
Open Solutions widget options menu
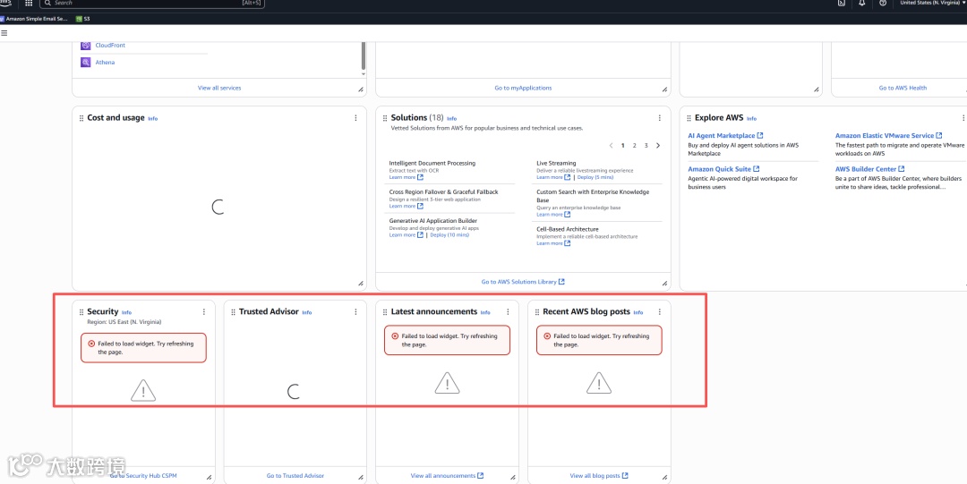pos(659,118)
